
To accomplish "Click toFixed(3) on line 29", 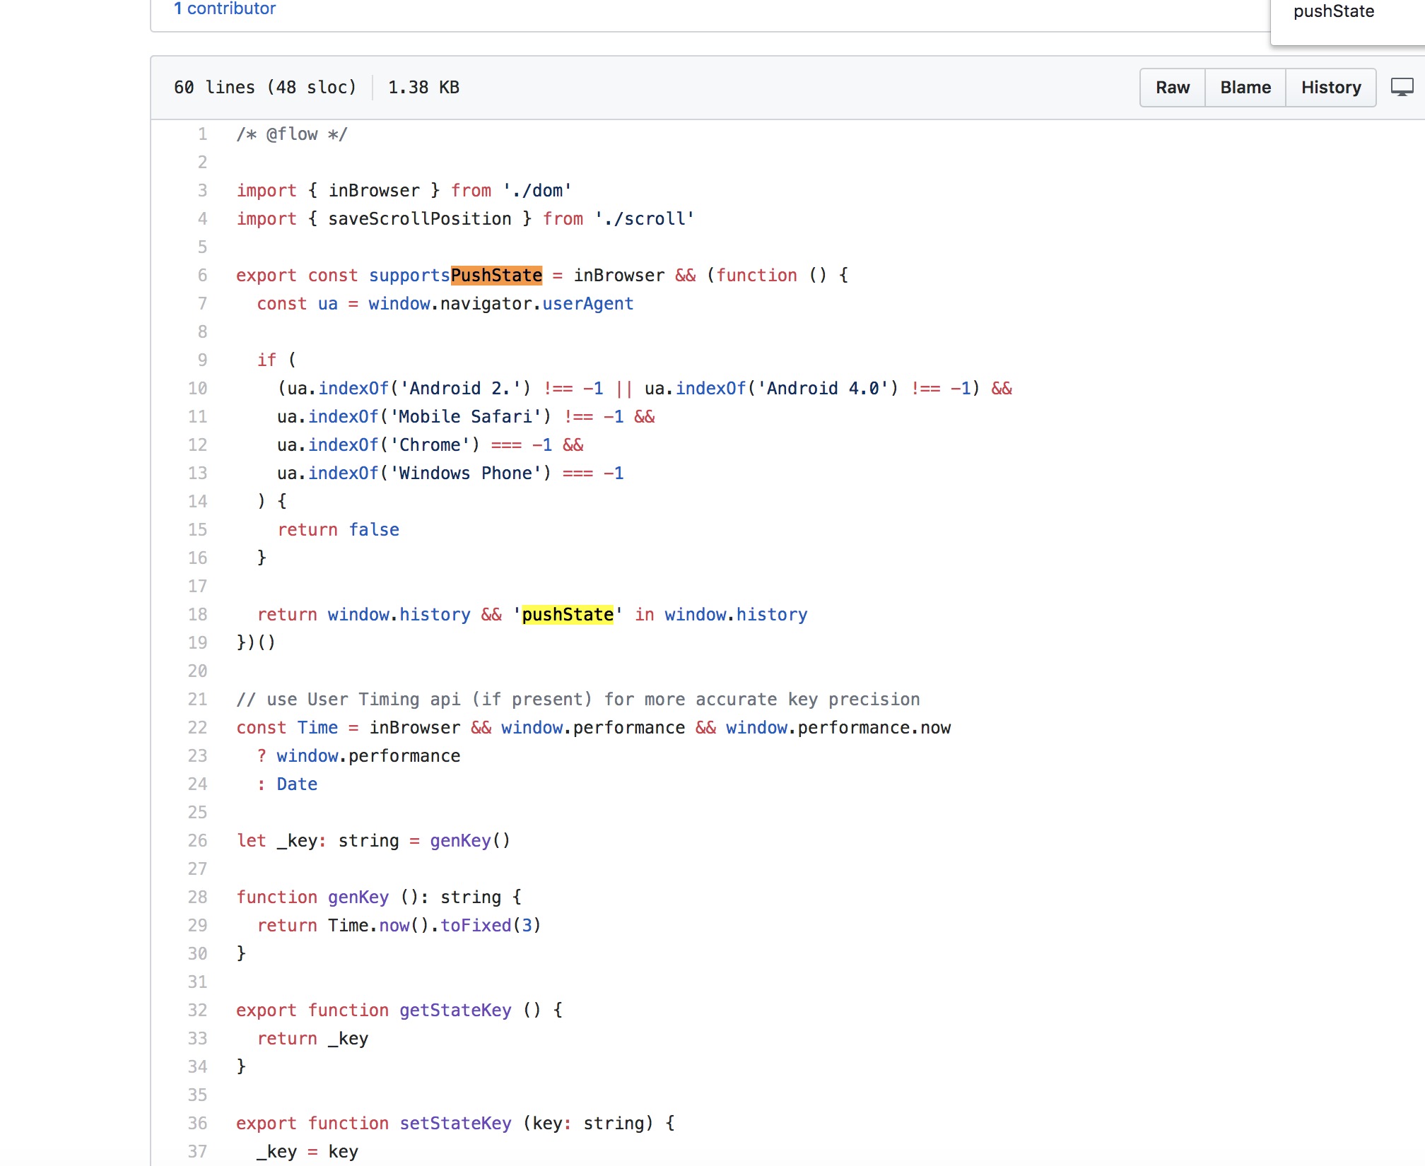I will [491, 925].
